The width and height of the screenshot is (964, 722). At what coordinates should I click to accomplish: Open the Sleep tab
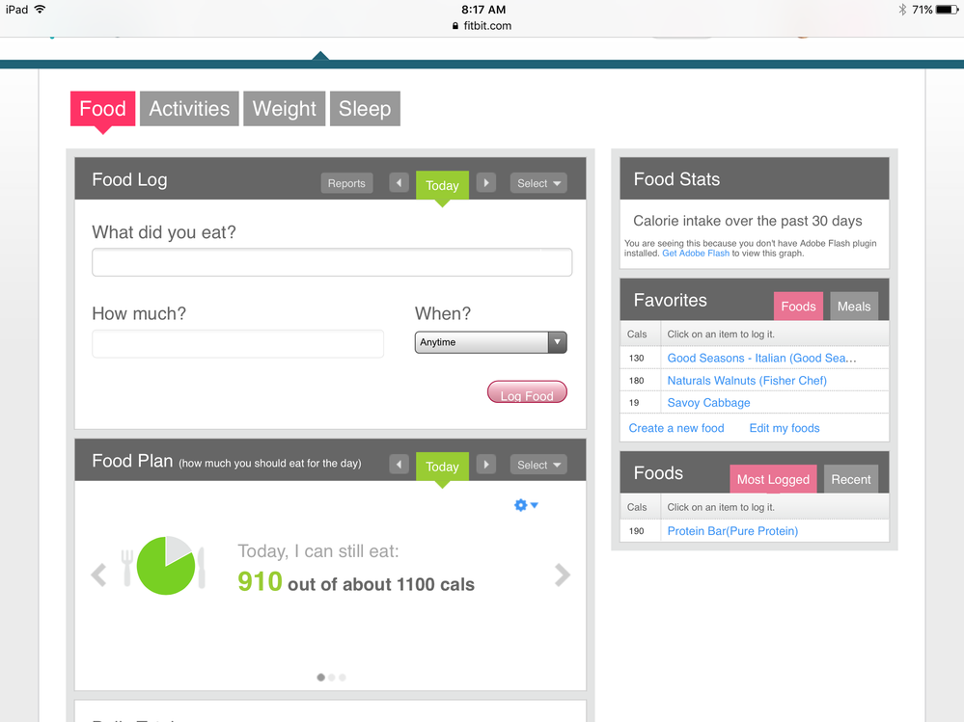point(364,109)
